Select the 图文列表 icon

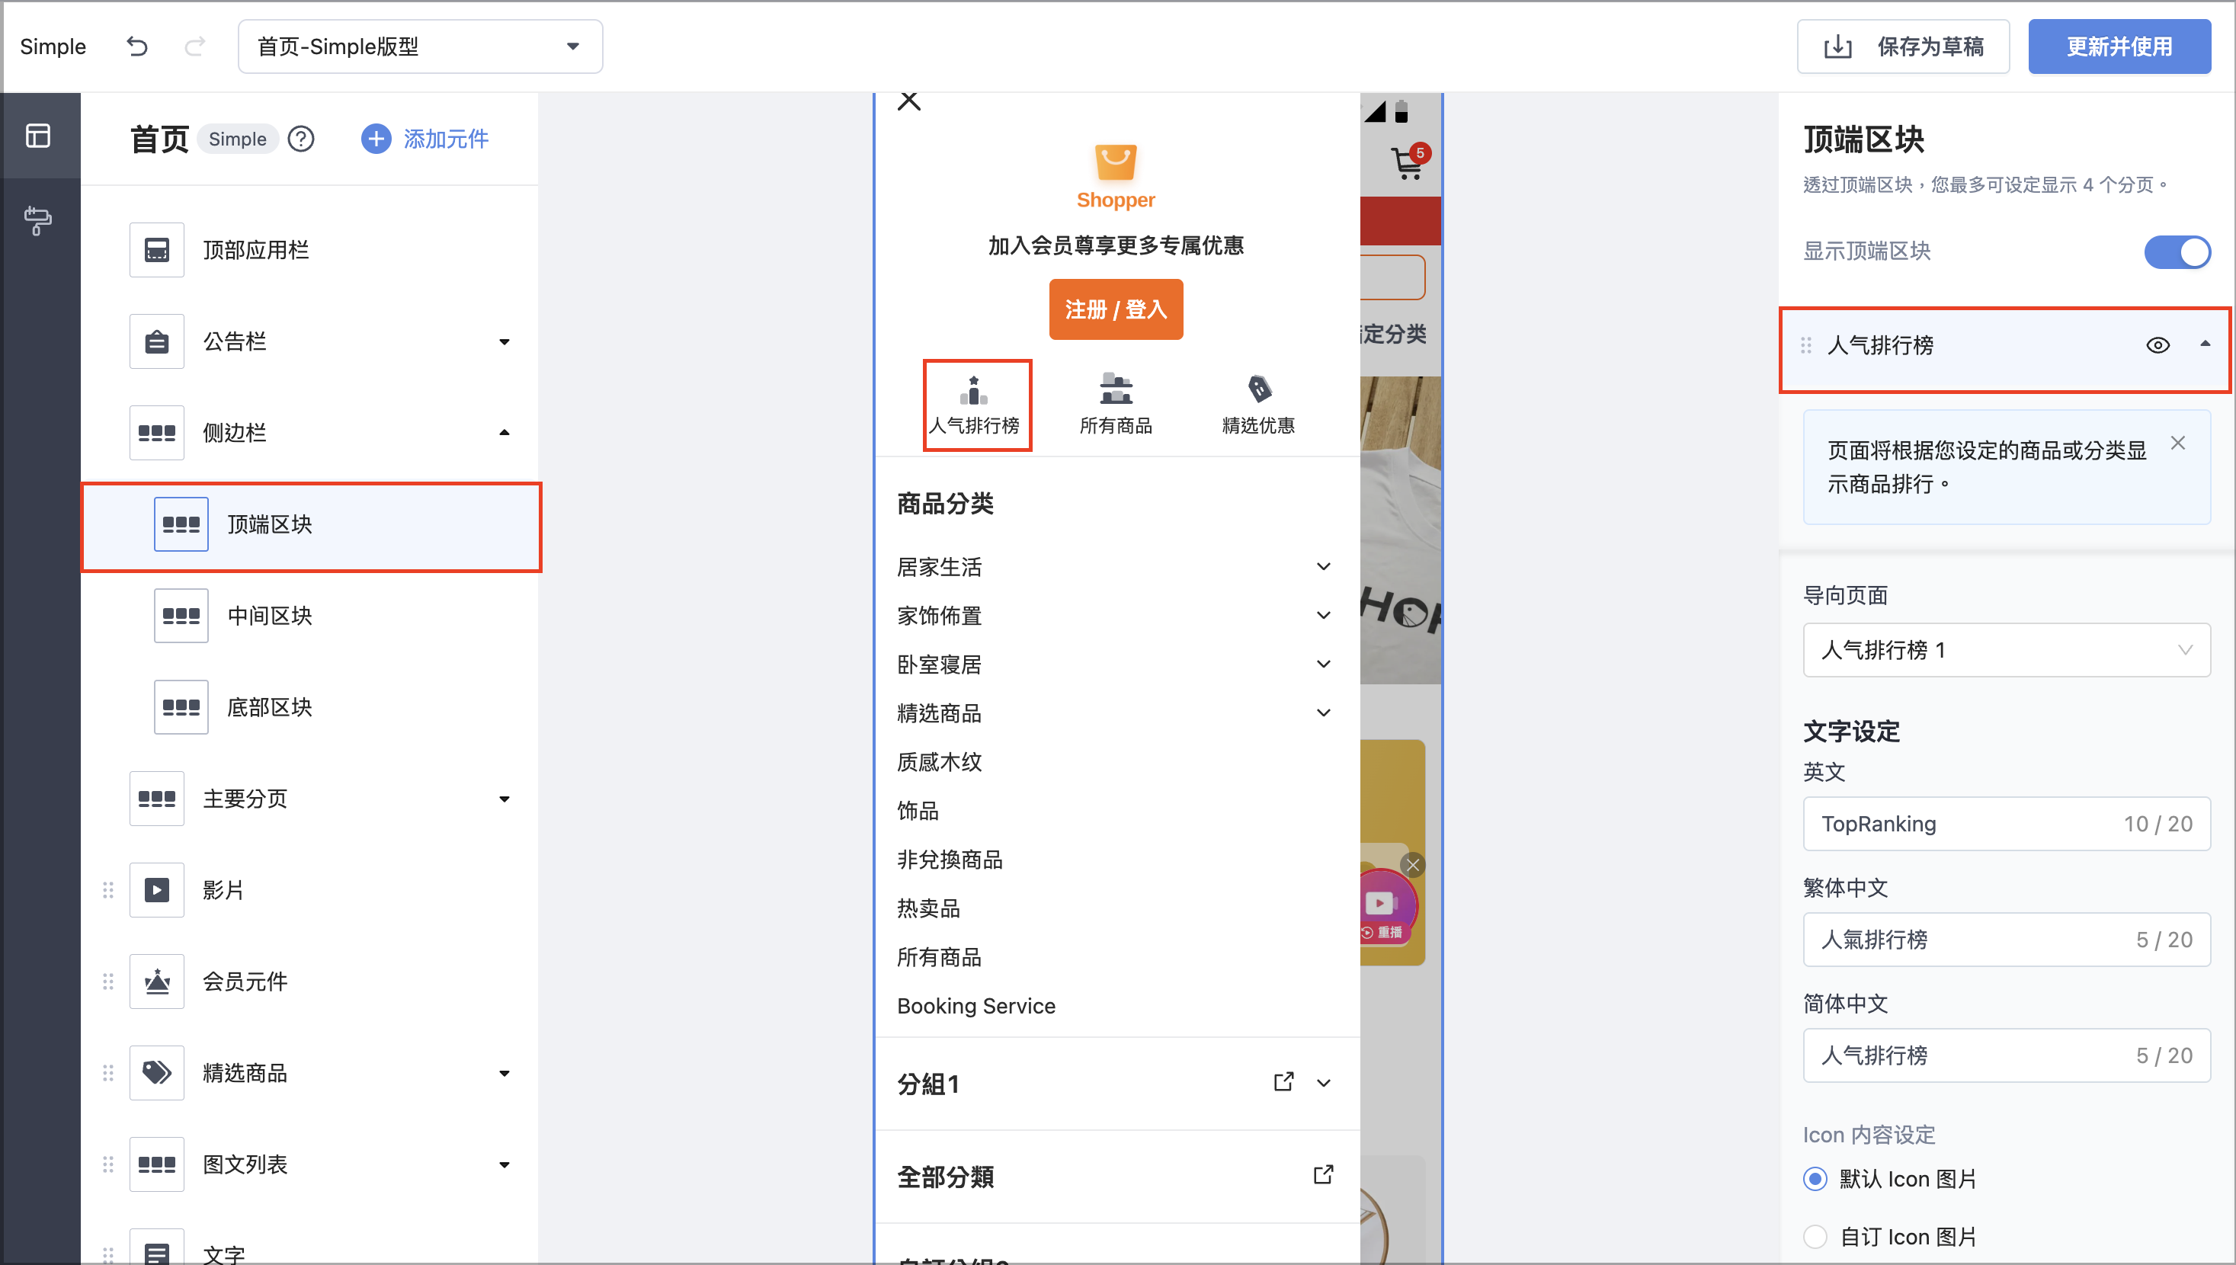[x=156, y=1164]
